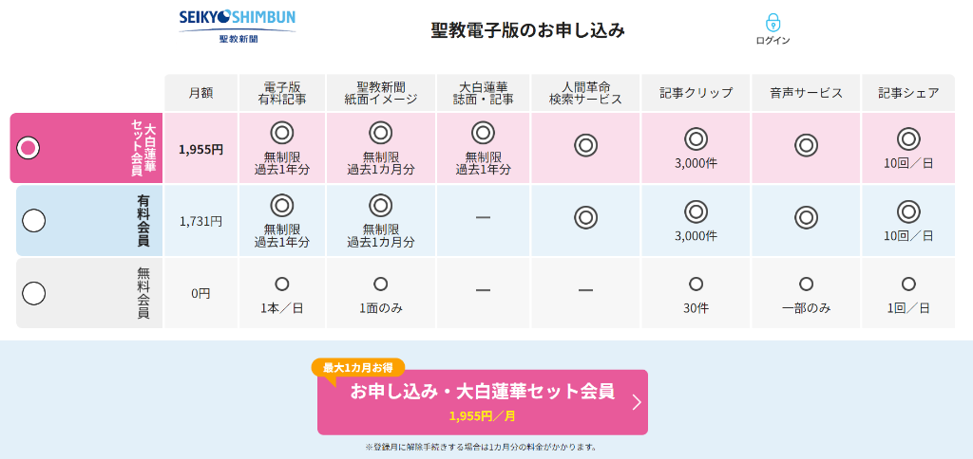Click the double-circle icon for 人間革命検索 in the paid-member row
This screenshot has height=459, width=973.
pos(585,217)
